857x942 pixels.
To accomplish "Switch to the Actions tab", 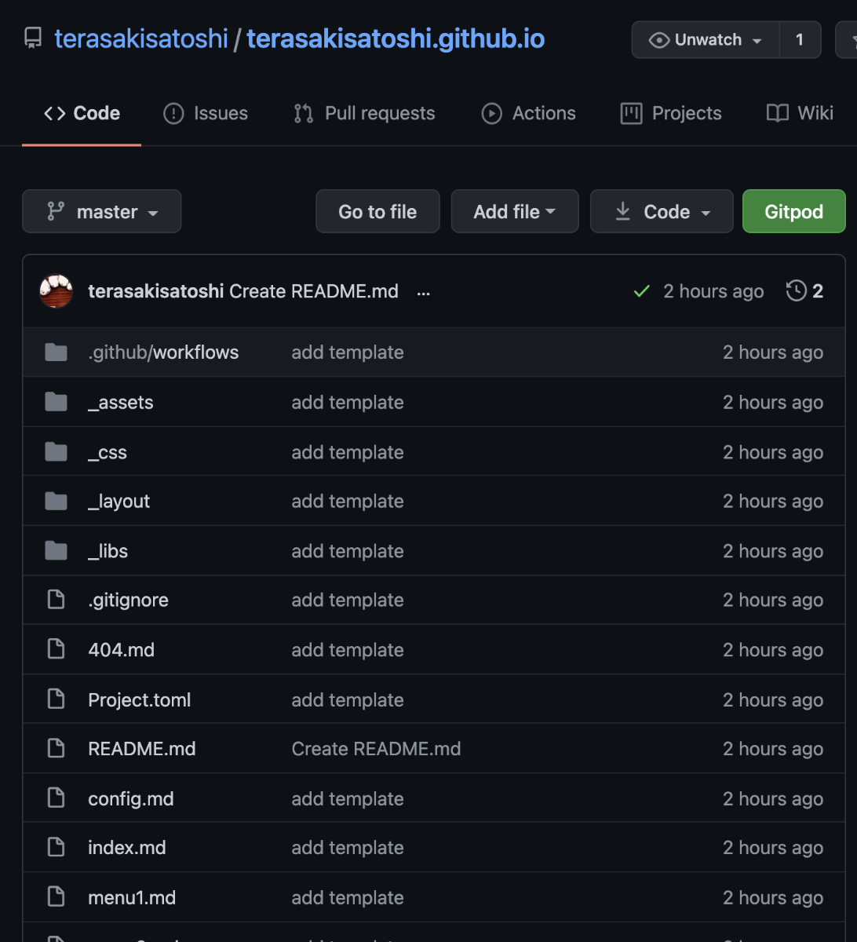I will point(528,113).
